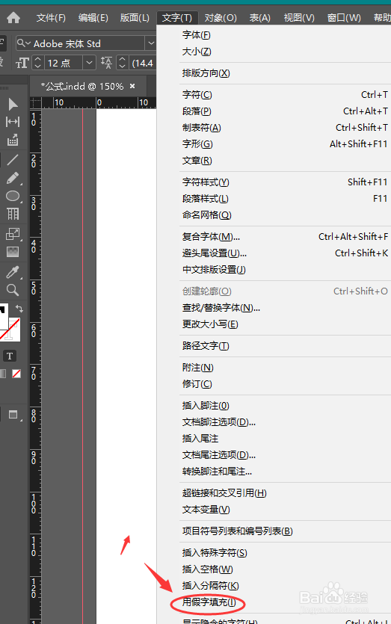Select the Content Collector tool
Viewport: 391px width, 624px height.
tap(13, 140)
